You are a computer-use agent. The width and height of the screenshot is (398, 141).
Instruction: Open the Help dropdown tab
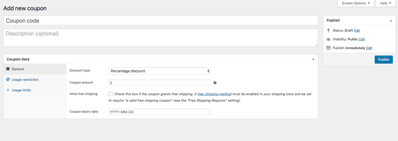point(386,3)
